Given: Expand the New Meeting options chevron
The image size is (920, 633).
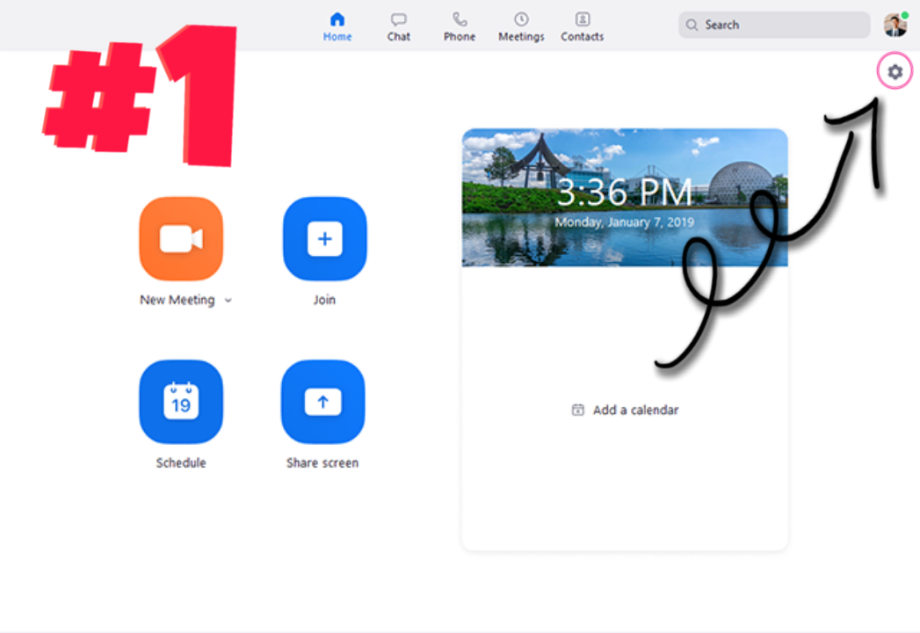Looking at the screenshot, I should tap(228, 300).
